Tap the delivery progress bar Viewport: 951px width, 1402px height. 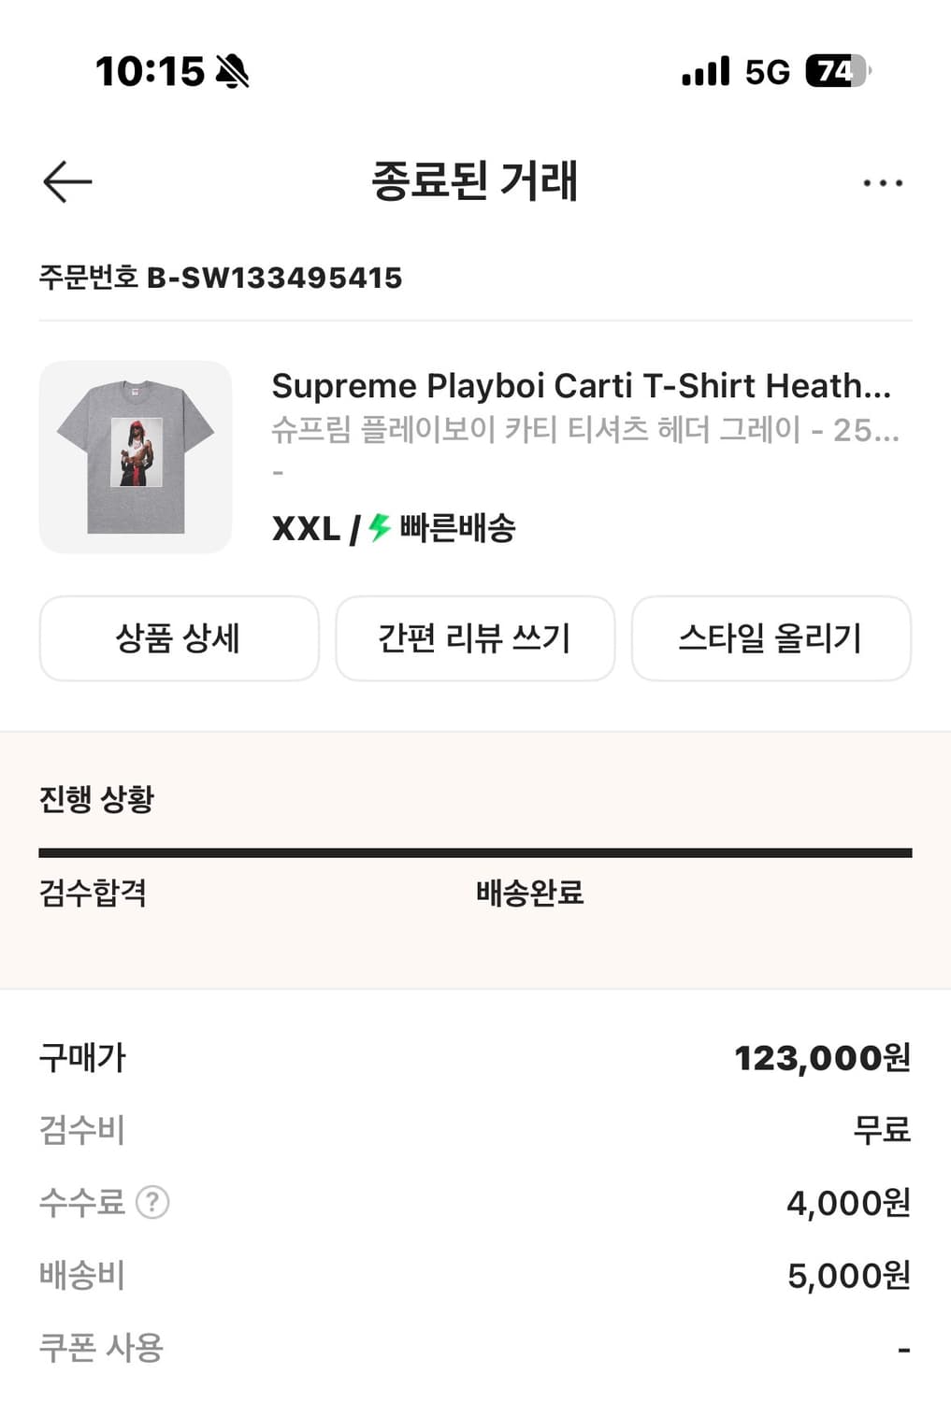475,851
